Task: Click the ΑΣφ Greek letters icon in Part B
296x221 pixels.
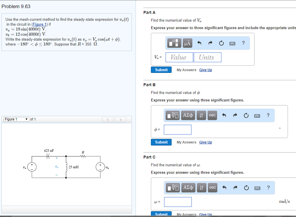Action: click(x=188, y=115)
